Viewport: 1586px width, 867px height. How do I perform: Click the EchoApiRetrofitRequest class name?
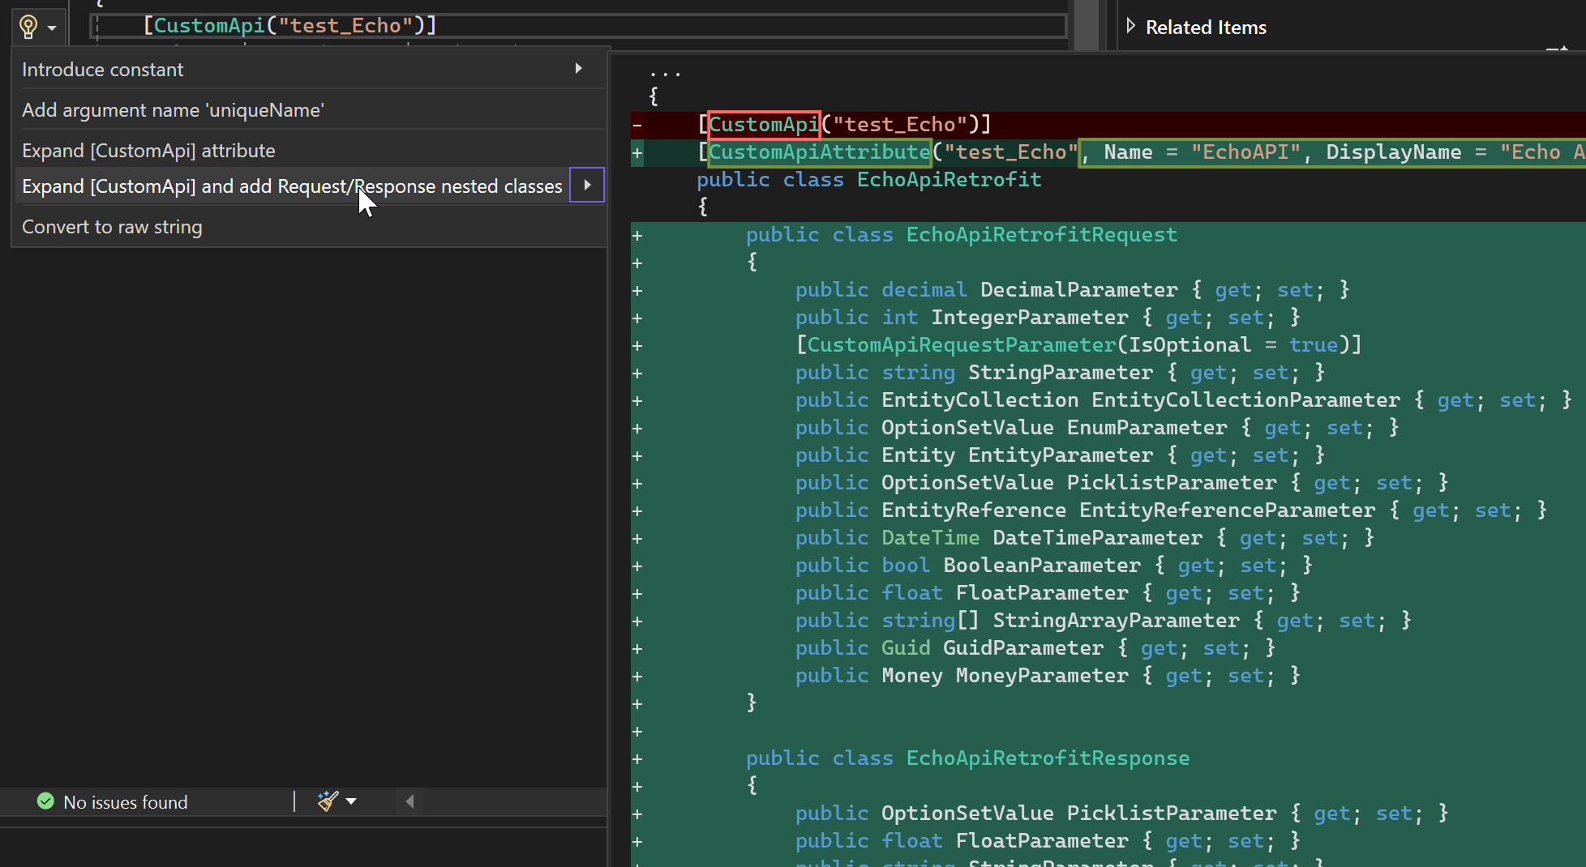click(x=1041, y=235)
